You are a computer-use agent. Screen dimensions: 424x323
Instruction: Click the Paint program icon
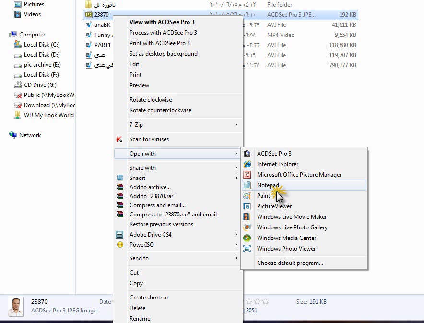pyautogui.click(x=247, y=196)
